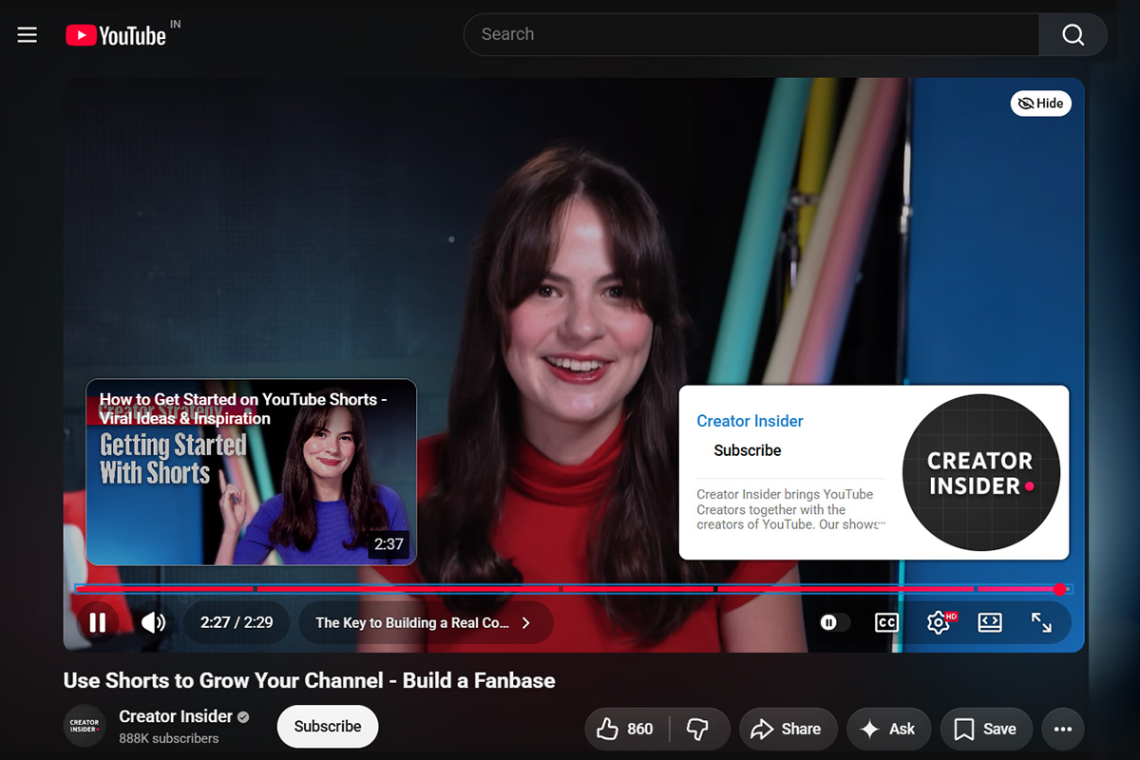
Task: Subscribe from the end screen channel card
Action: pos(748,450)
